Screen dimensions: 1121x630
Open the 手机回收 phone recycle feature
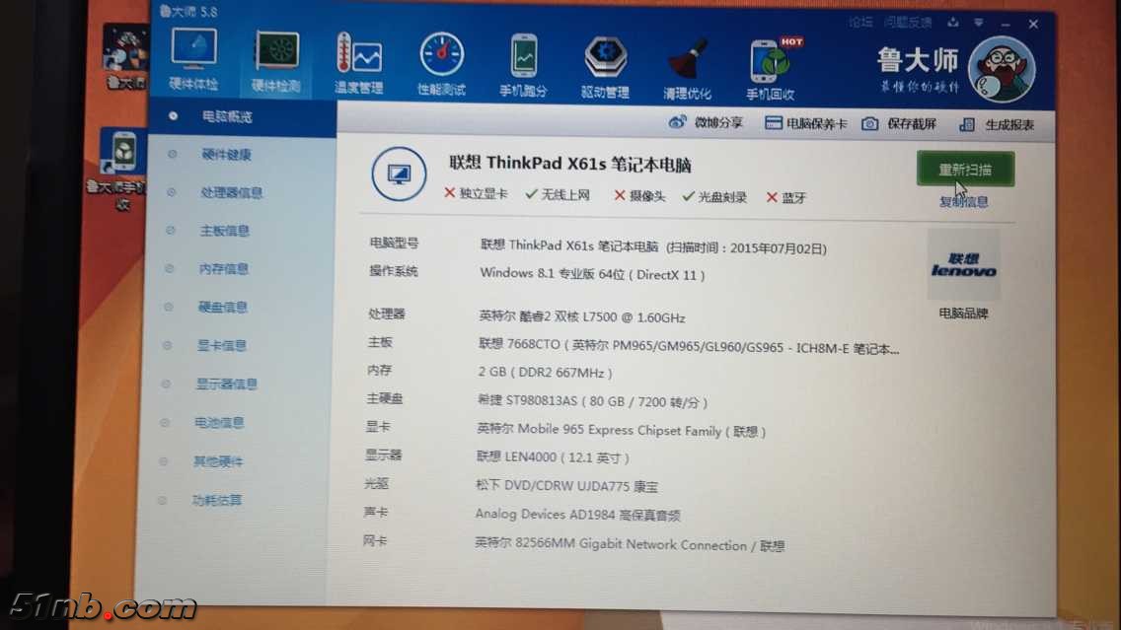click(x=769, y=59)
